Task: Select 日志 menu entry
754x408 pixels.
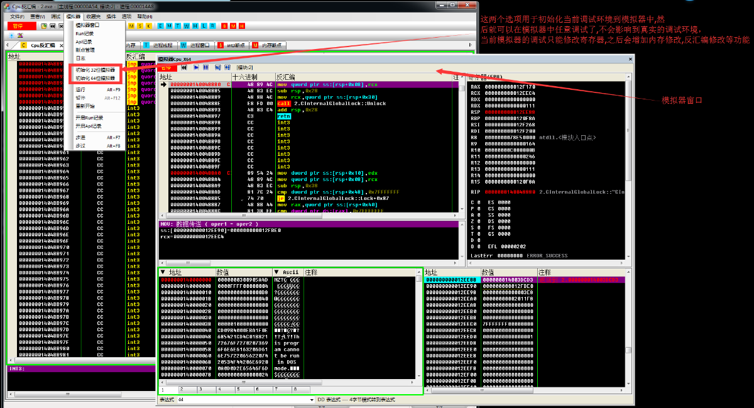Action: (96, 58)
